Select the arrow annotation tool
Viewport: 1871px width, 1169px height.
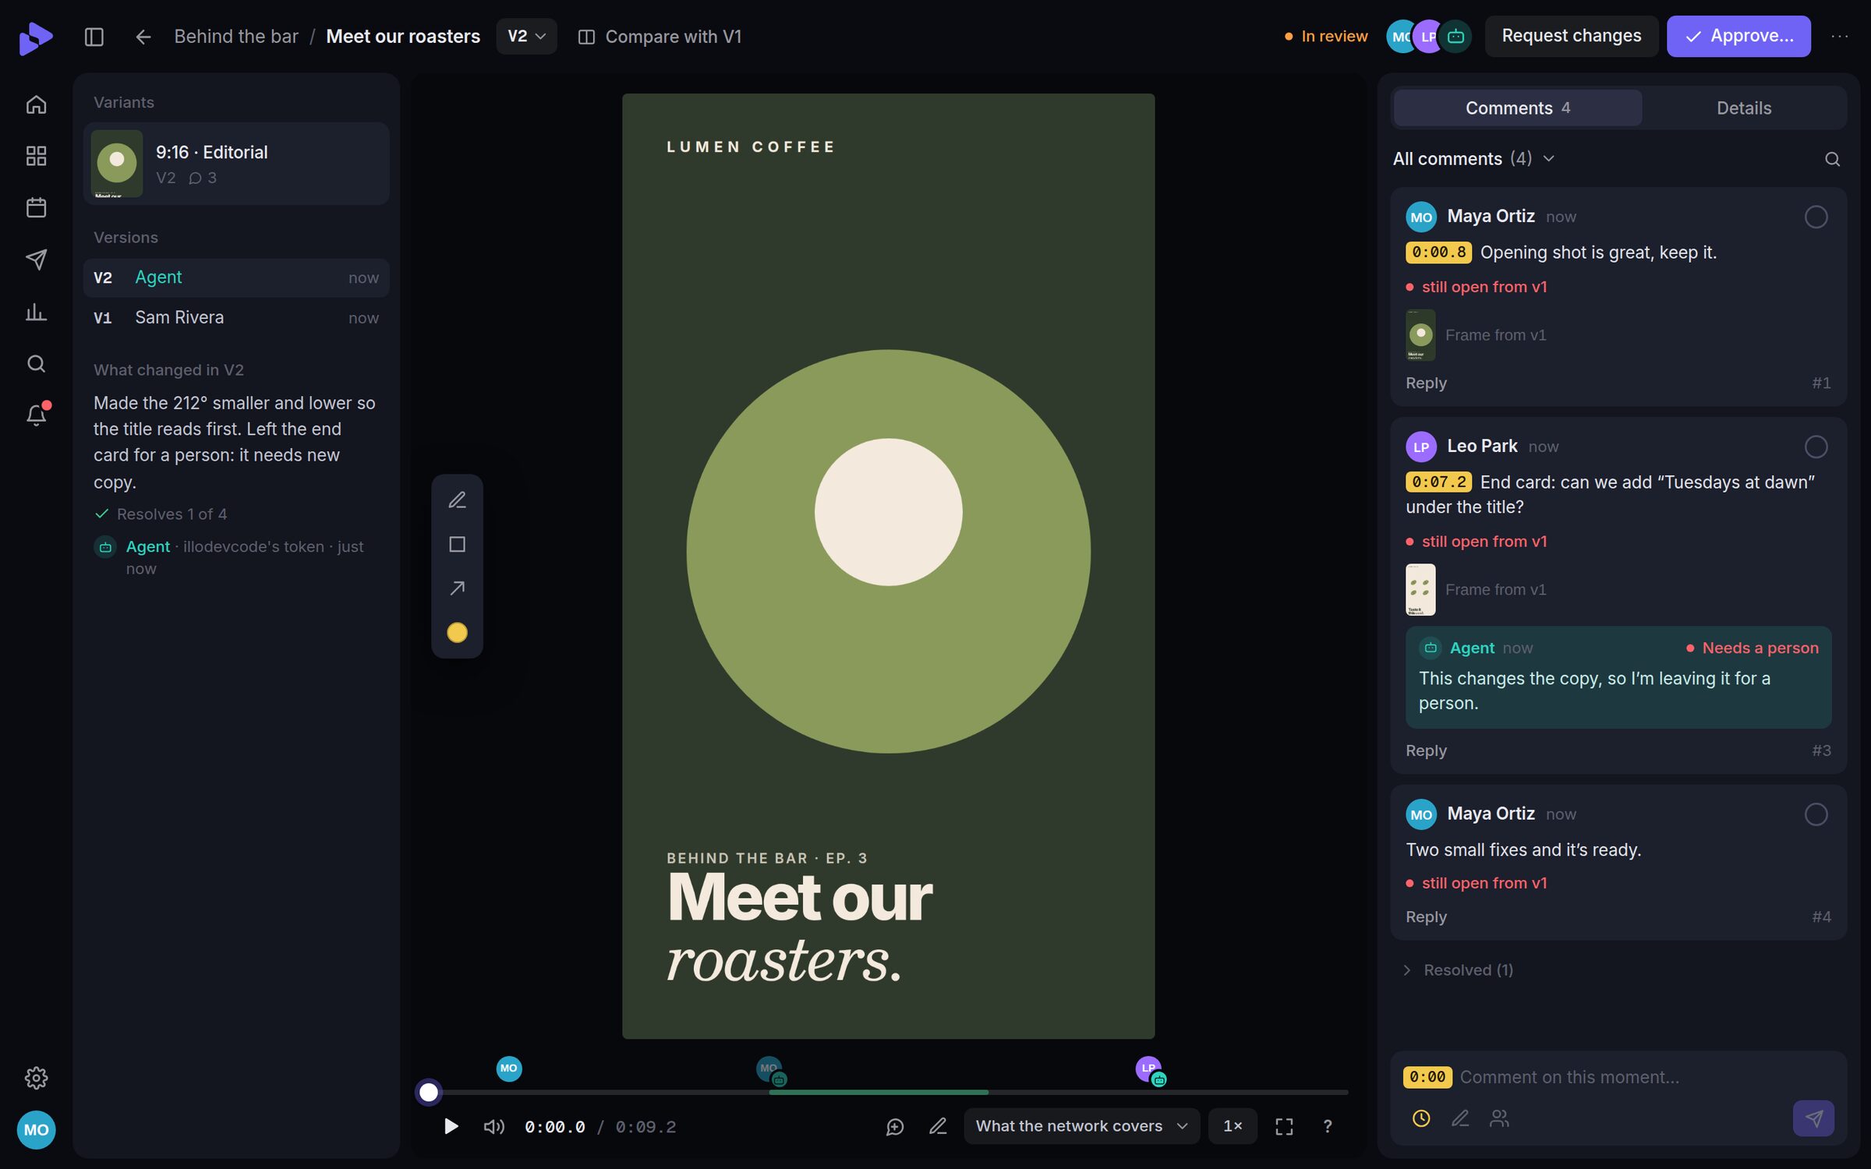tap(457, 588)
